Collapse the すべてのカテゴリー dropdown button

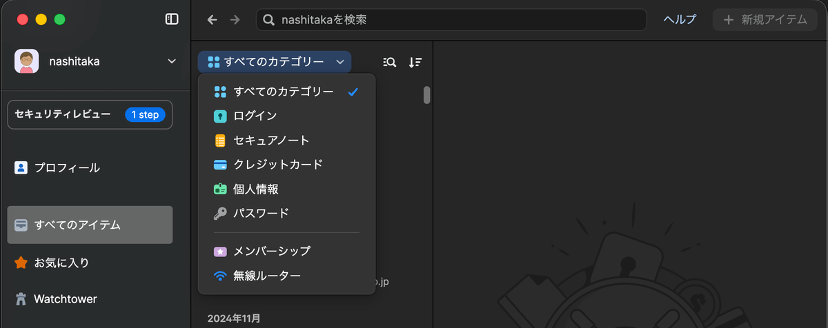tap(274, 62)
